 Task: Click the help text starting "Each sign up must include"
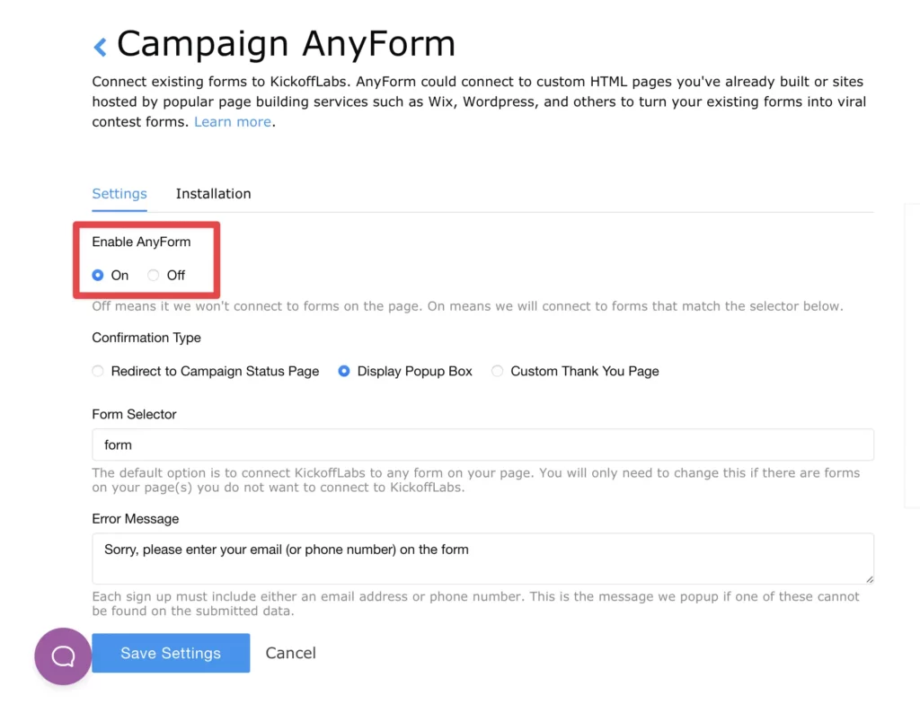coord(475,604)
